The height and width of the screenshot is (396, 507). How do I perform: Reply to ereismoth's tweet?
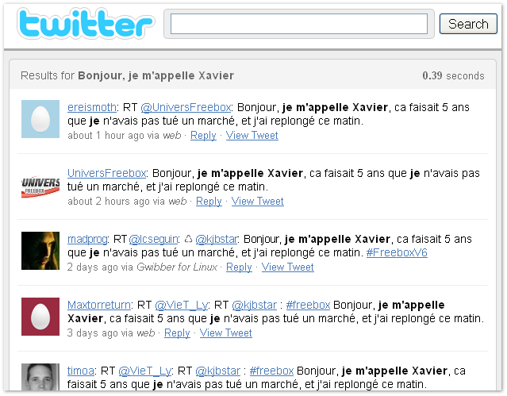(203, 135)
